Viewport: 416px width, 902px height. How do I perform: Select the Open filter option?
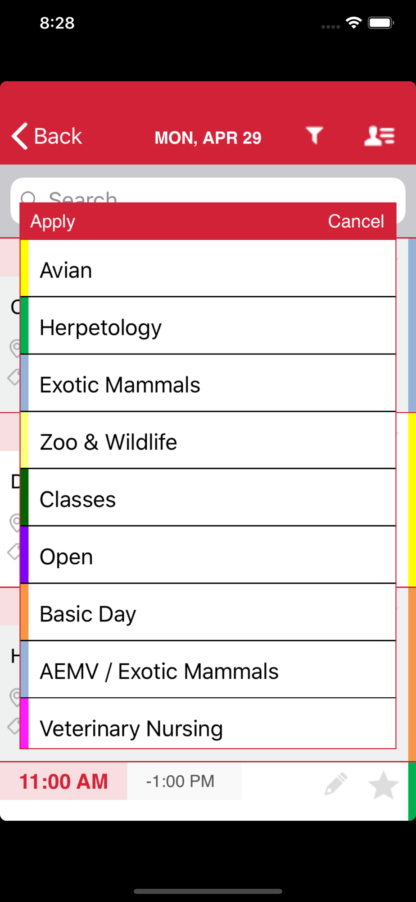click(208, 555)
